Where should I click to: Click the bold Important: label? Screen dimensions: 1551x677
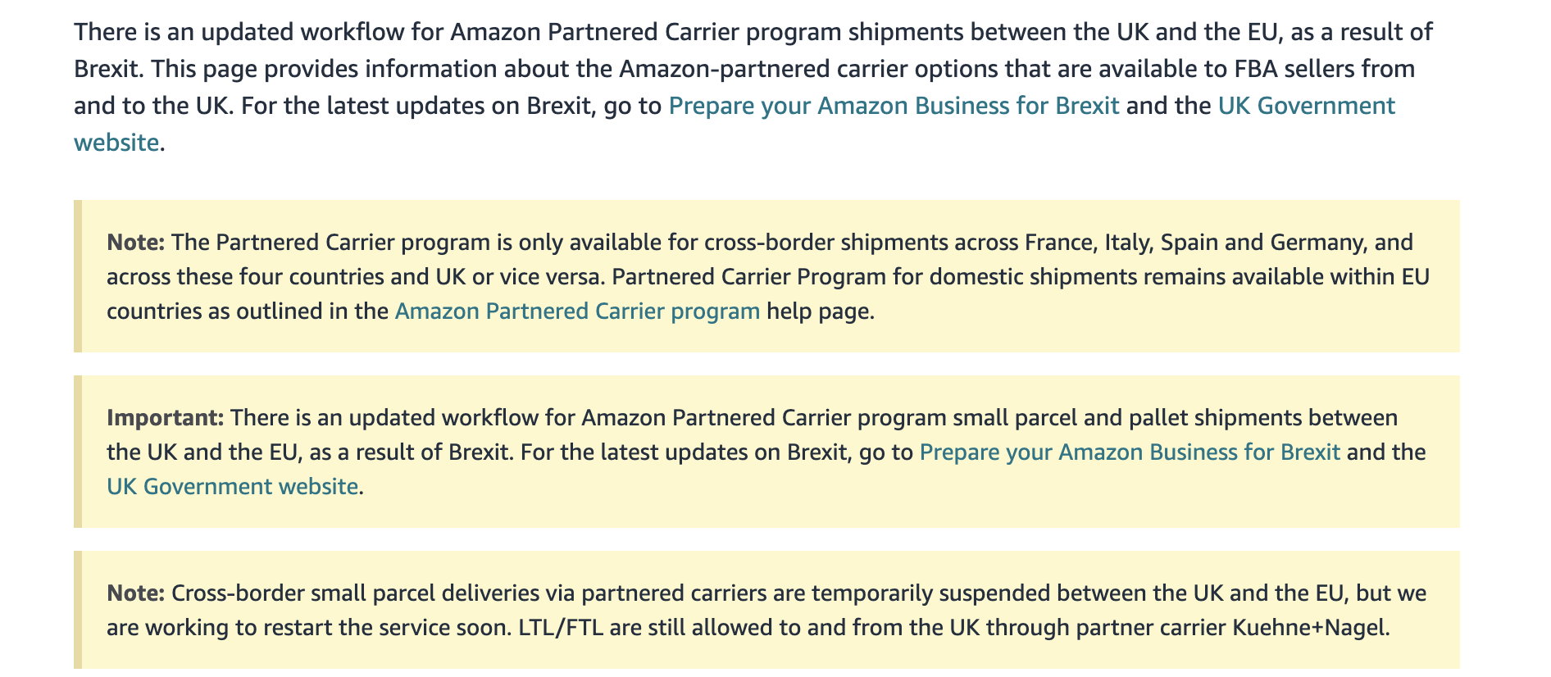point(165,418)
